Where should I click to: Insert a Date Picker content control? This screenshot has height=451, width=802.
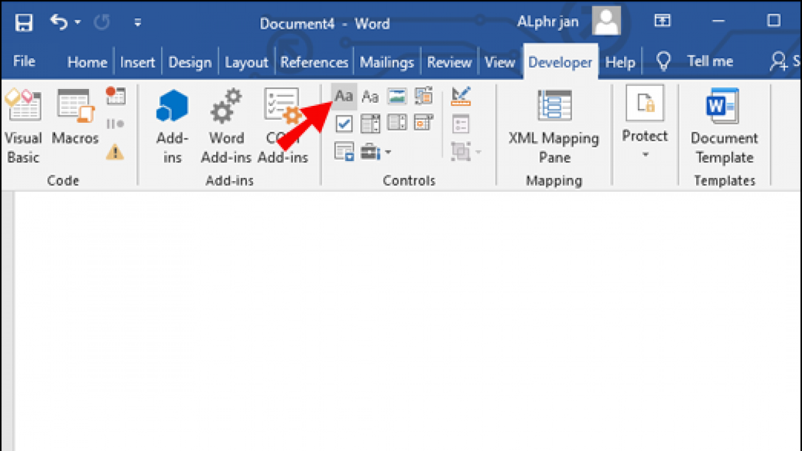pyautogui.click(x=423, y=123)
